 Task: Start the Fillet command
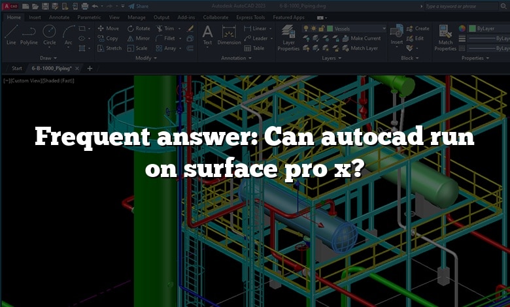(165, 39)
